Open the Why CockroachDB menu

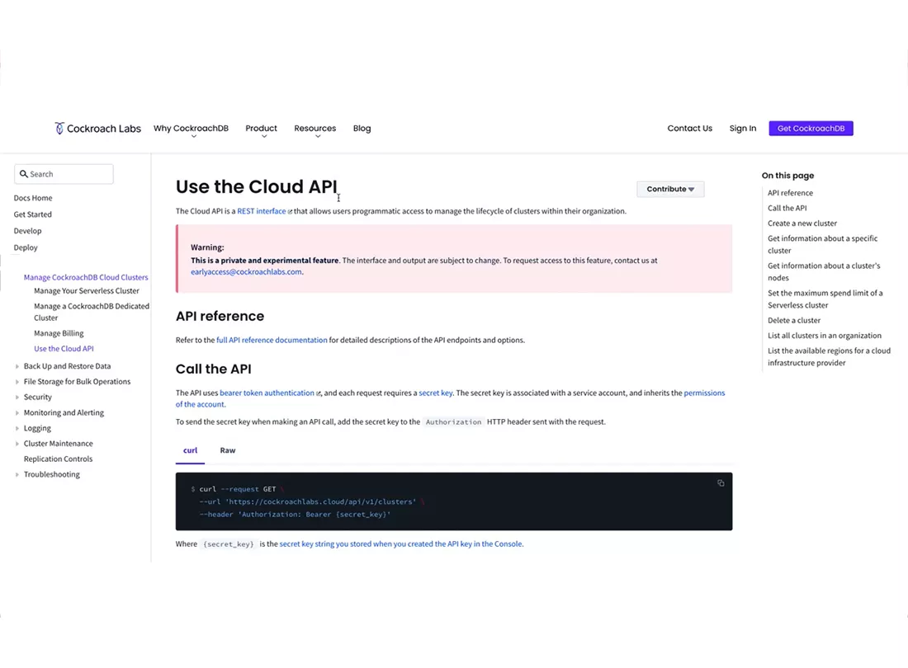(x=192, y=129)
